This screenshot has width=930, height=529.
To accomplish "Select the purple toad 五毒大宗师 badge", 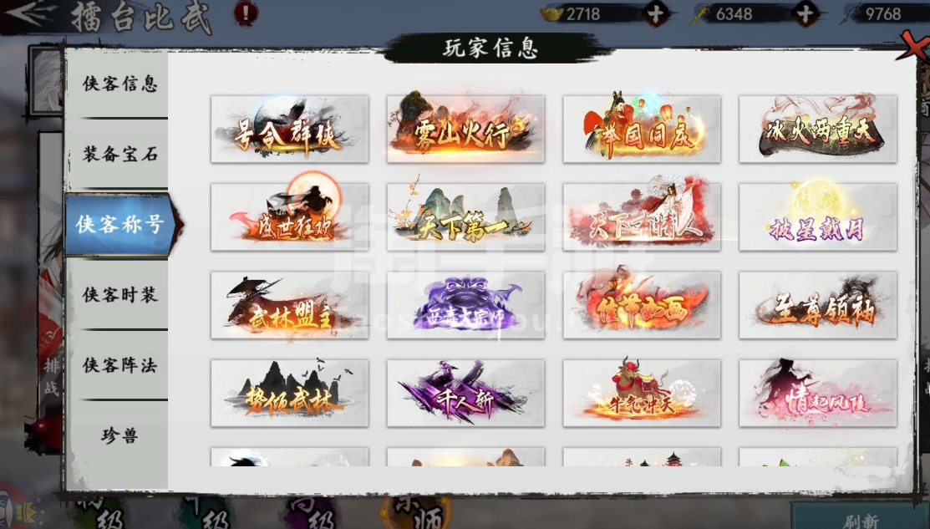I will 465,305.
